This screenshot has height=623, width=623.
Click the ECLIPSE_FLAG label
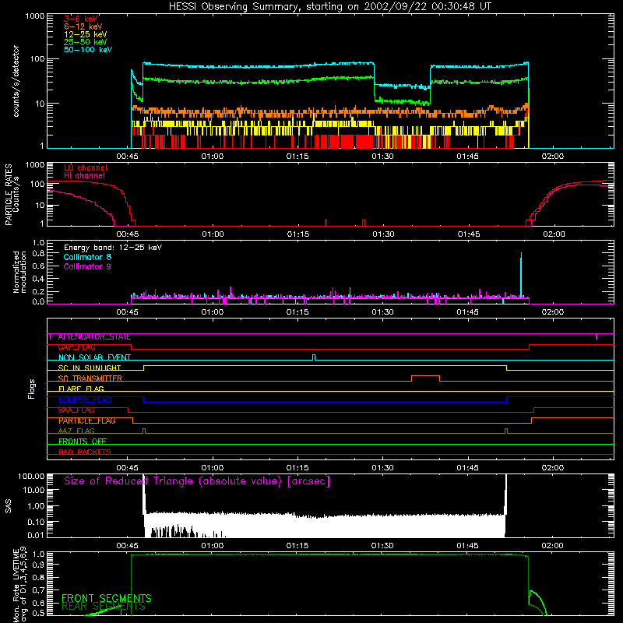pyautogui.click(x=85, y=399)
